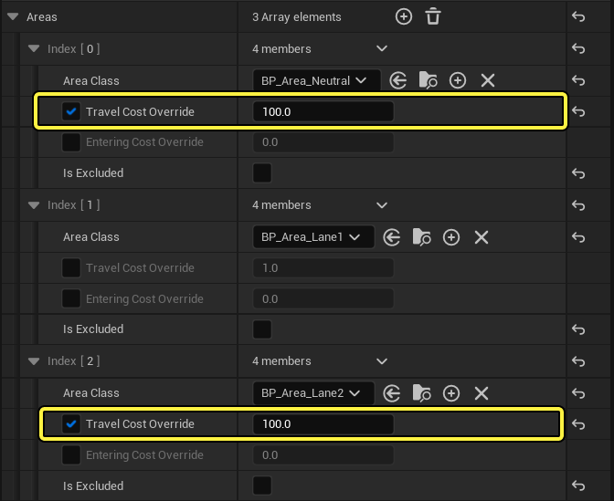Empty the Areas array with the trash icon
This screenshot has width=614, height=501.
click(x=433, y=16)
